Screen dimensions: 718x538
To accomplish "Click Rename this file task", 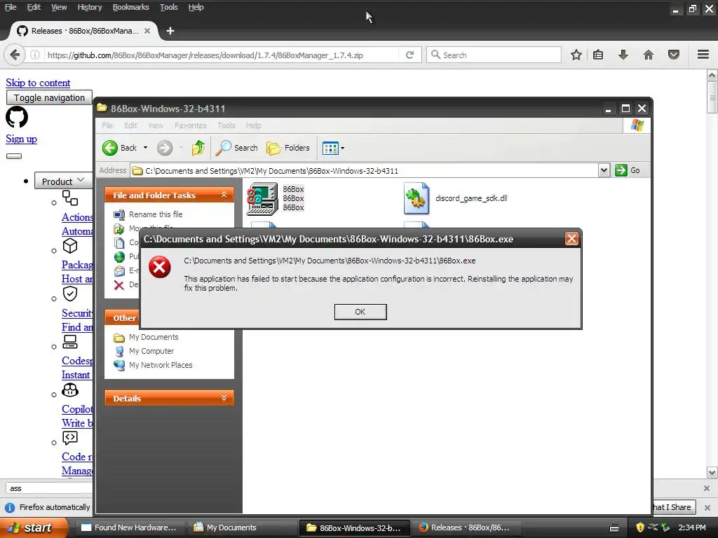I will point(156,214).
